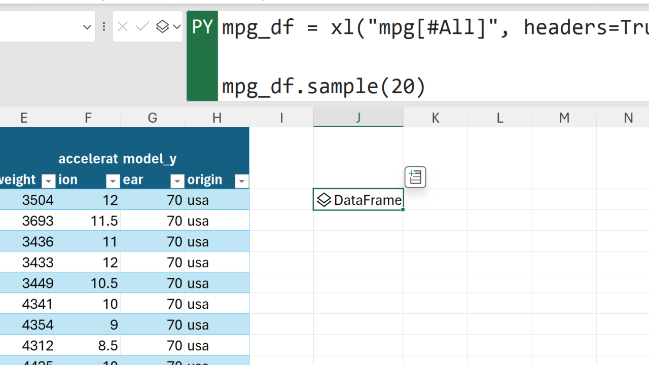Select acceleration value 10 in the 4341 row

tap(88, 304)
